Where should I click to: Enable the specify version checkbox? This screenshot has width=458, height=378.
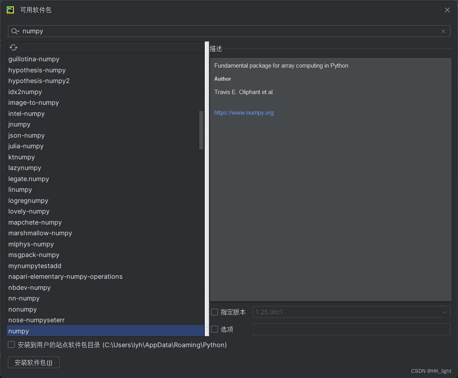click(215, 312)
